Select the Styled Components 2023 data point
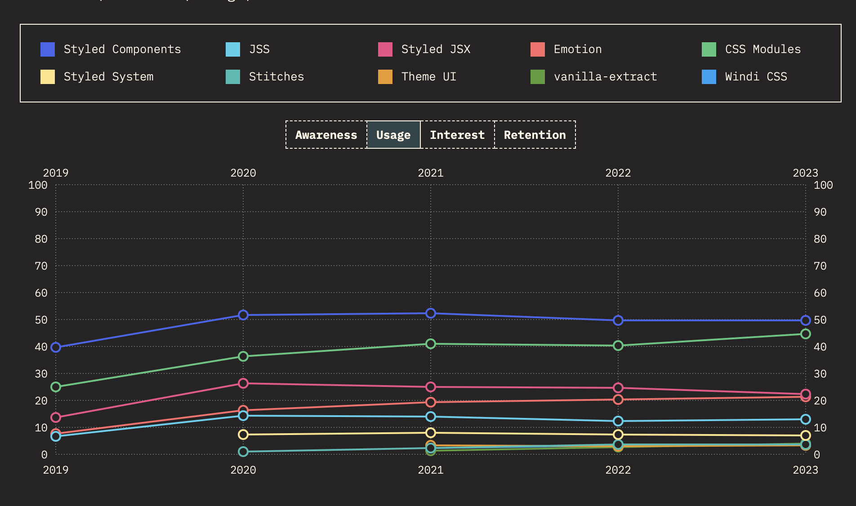Viewport: 856px width, 506px height. 806,320
